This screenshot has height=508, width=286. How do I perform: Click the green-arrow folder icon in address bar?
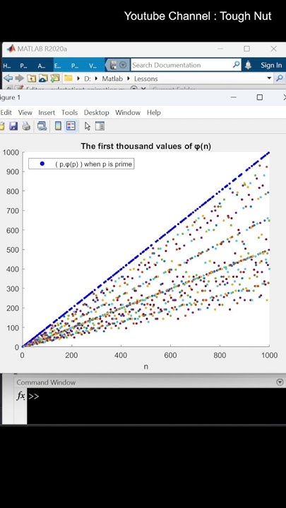tap(55, 78)
